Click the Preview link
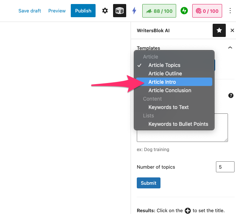This screenshot has height=214, width=236. coord(57,11)
